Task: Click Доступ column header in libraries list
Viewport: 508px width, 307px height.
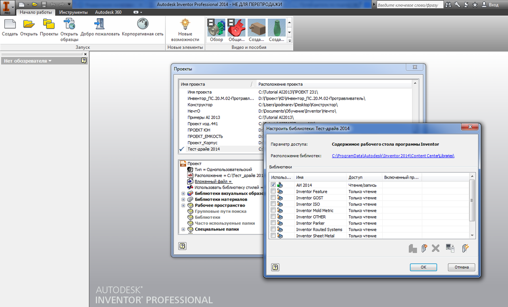Action: click(x=364, y=177)
